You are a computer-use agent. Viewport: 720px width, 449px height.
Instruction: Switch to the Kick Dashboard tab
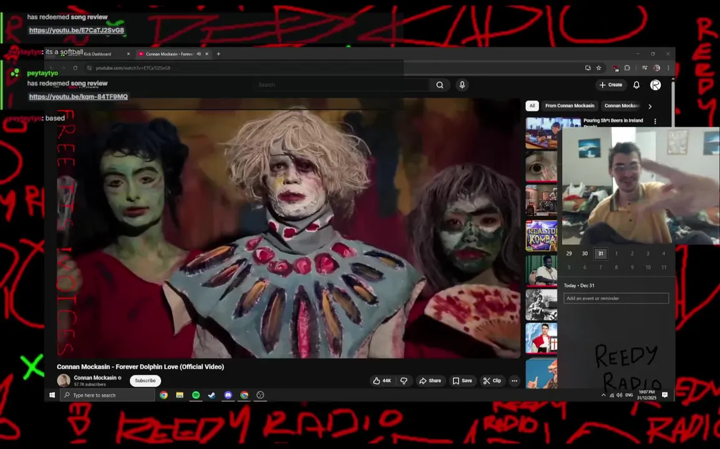point(97,54)
